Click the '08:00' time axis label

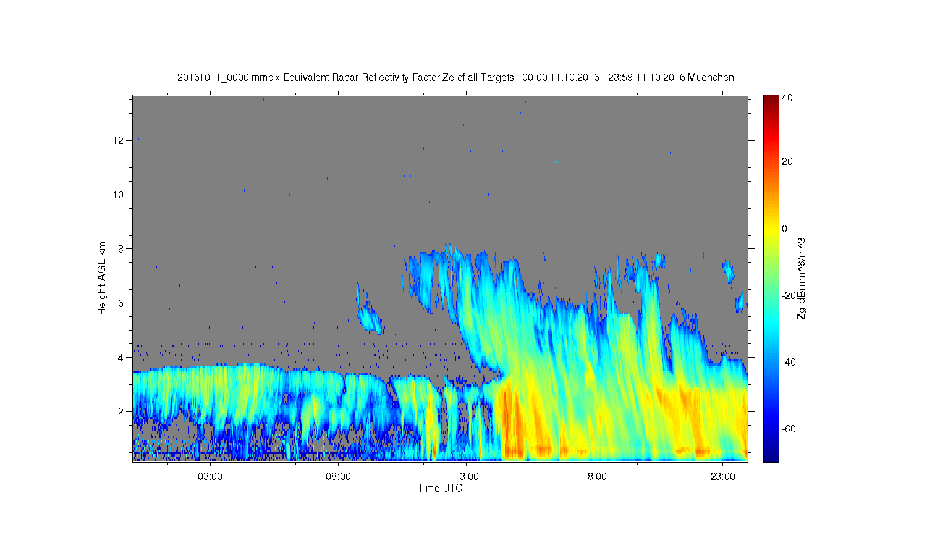tap(339, 477)
